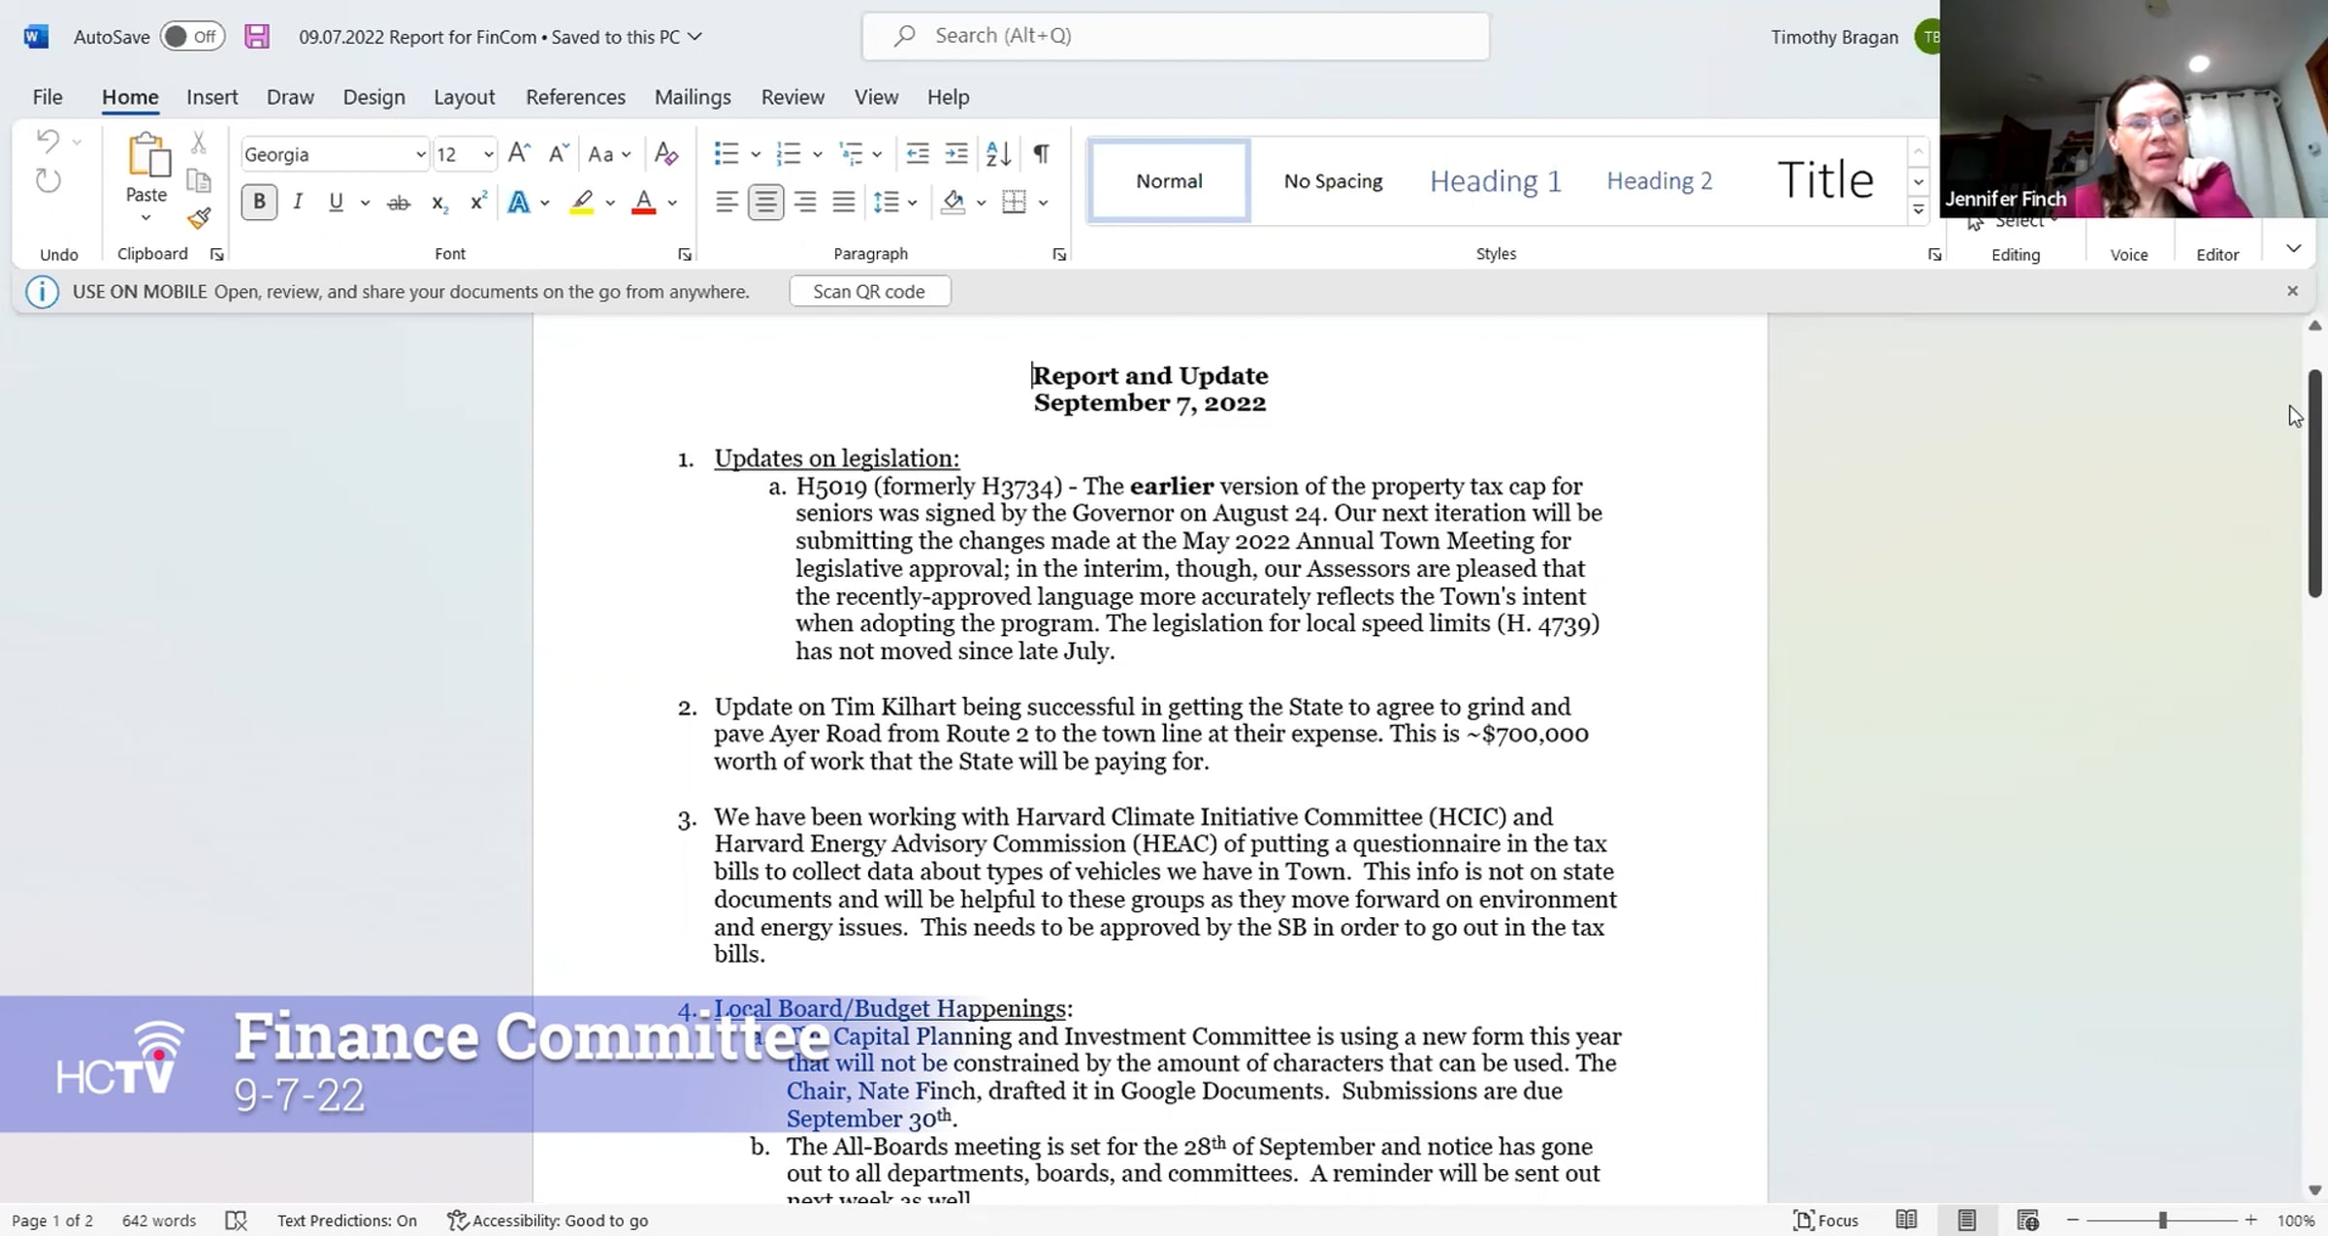Viewport: 2328px width, 1236px height.
Task: Click the Scan QR code button
Action: (869, 292)
